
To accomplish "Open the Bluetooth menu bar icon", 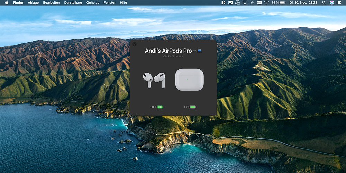I will click(x=252, y=3).
